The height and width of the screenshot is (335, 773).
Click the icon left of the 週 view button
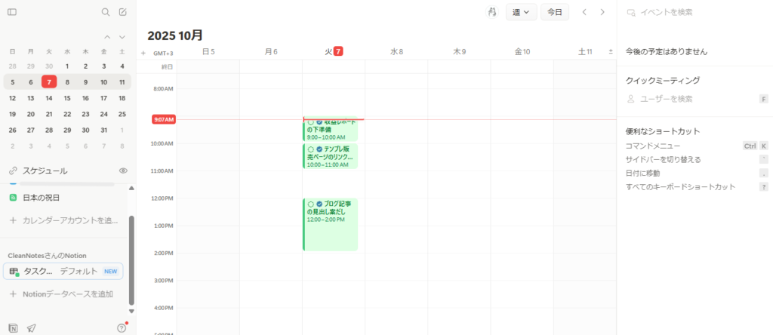tap(491, 12)
